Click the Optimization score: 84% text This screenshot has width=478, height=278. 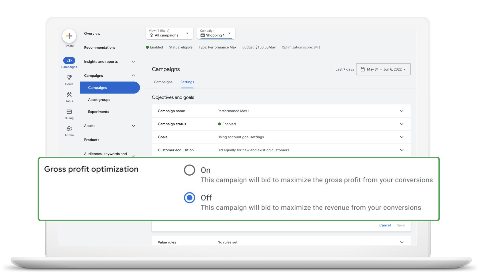tap(301, 47)
